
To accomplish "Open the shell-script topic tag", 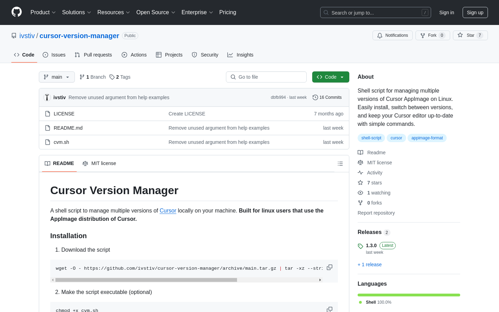I will click(371, 138).
